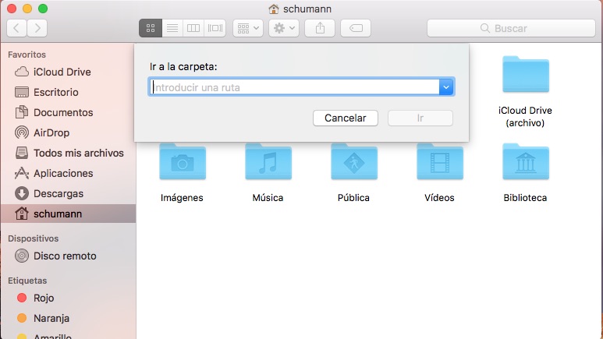Open AirDrop from the sidebar
This screenshot has width=603, height=339.
point(68,132)
